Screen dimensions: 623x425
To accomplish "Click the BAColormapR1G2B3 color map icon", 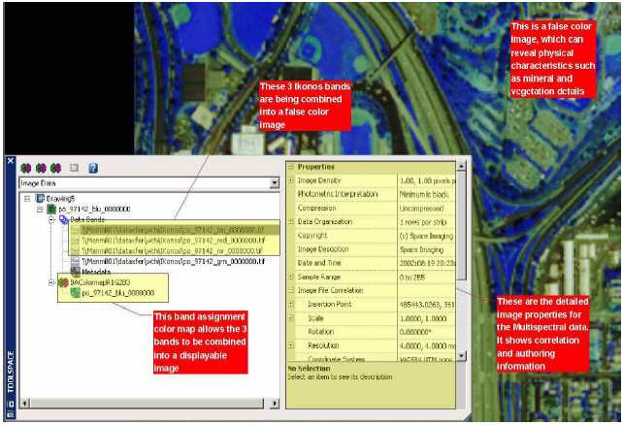I will (64, 282).
